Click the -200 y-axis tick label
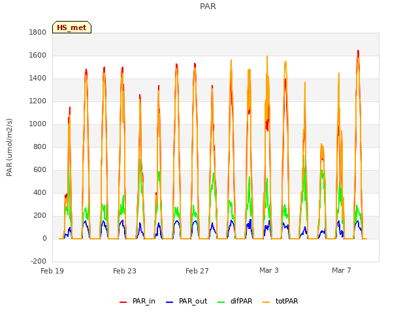 tap(39, 261)
